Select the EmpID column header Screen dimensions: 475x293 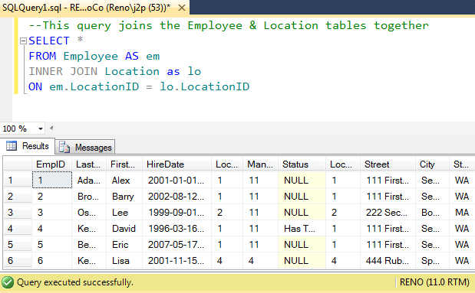tap(52, 164)
